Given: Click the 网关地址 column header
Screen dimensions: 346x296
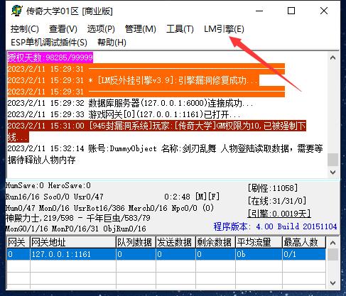Looking at the screenshot, I should pyautogui.click(x=73, y=242).
